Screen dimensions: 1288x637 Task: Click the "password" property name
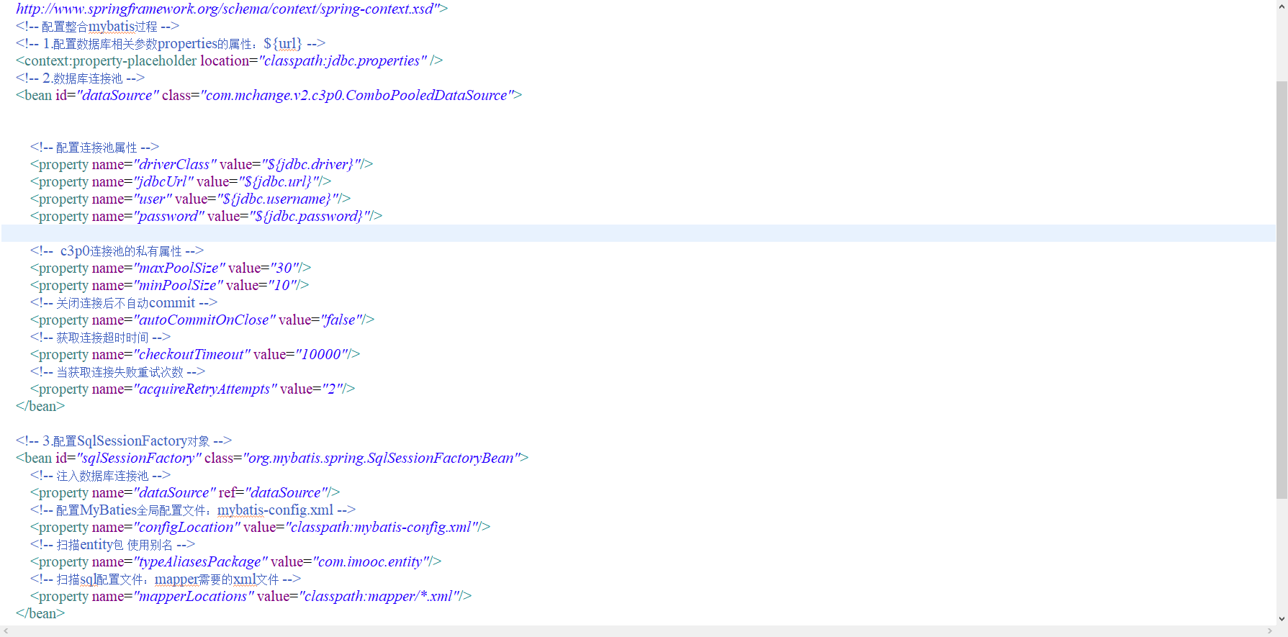pos(169,217)
